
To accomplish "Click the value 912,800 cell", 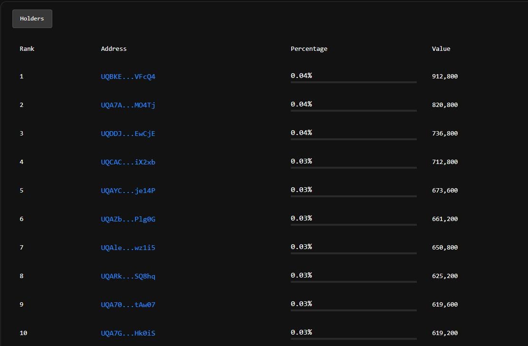I will 444,77.
